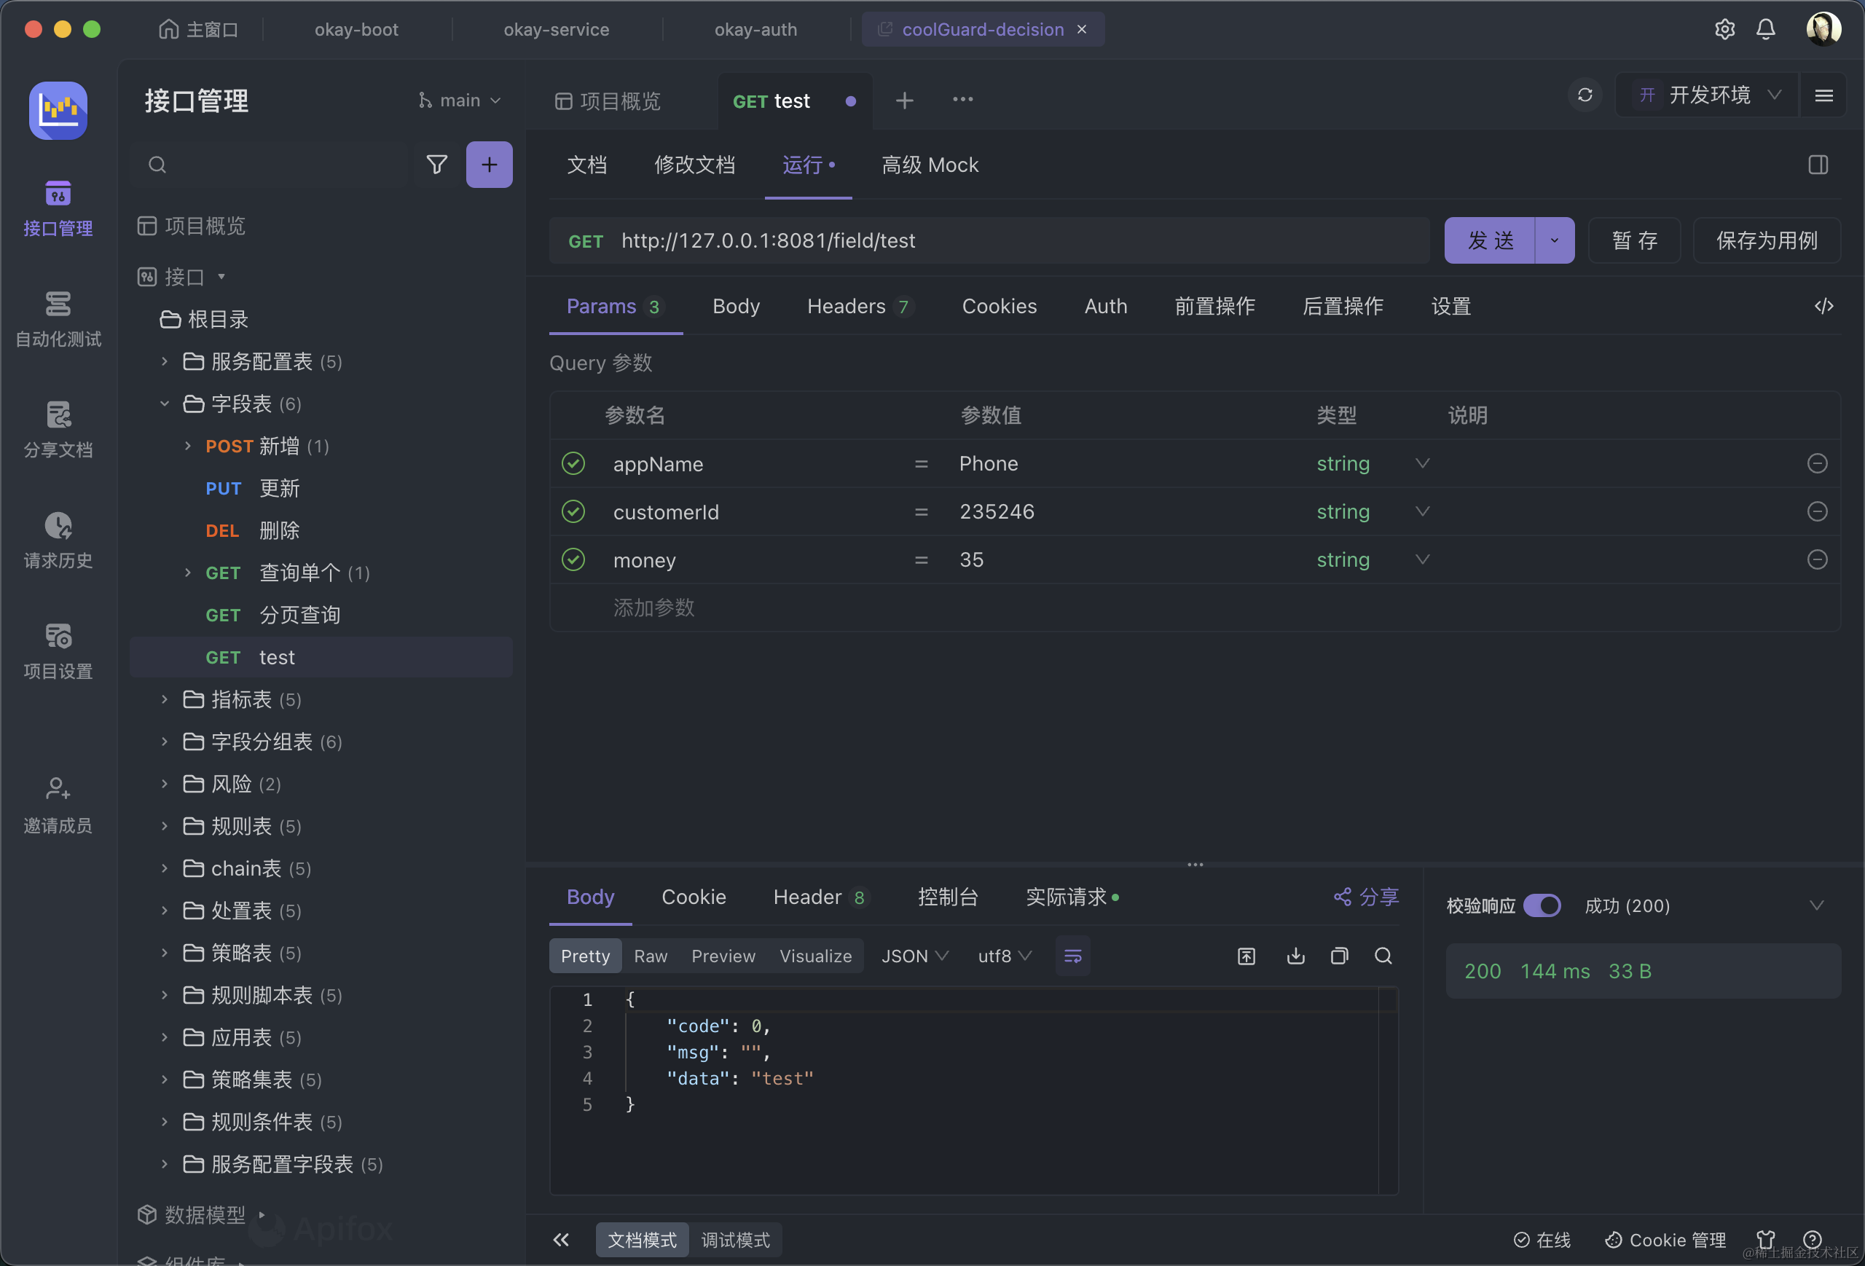Click the code generation icon
1865x1266 pixels.
pyautogui.click(x=1823, y=306)
